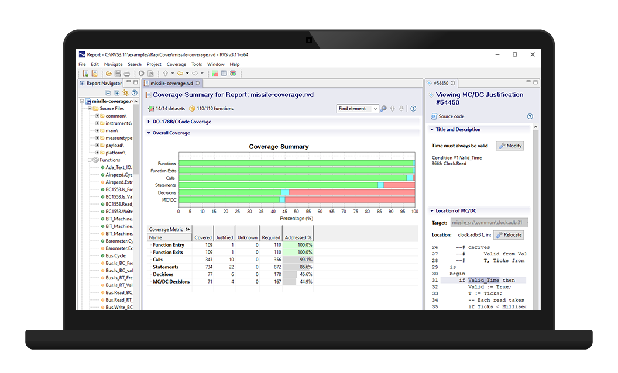
Task: Click the red bar of Decisions coverage
Action: point(352,192)
